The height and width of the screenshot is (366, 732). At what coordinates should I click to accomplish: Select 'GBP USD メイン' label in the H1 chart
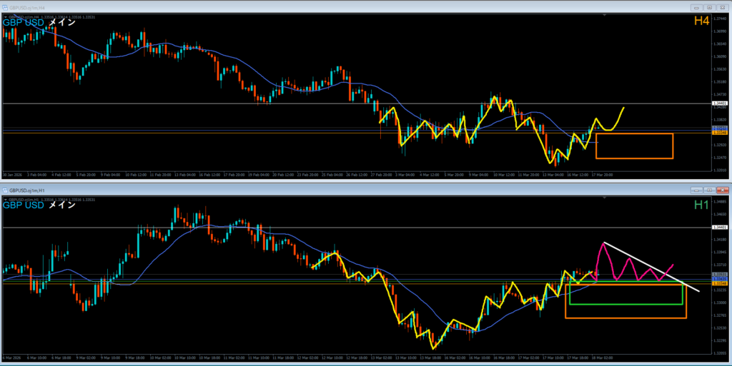(x=39, y=205)
